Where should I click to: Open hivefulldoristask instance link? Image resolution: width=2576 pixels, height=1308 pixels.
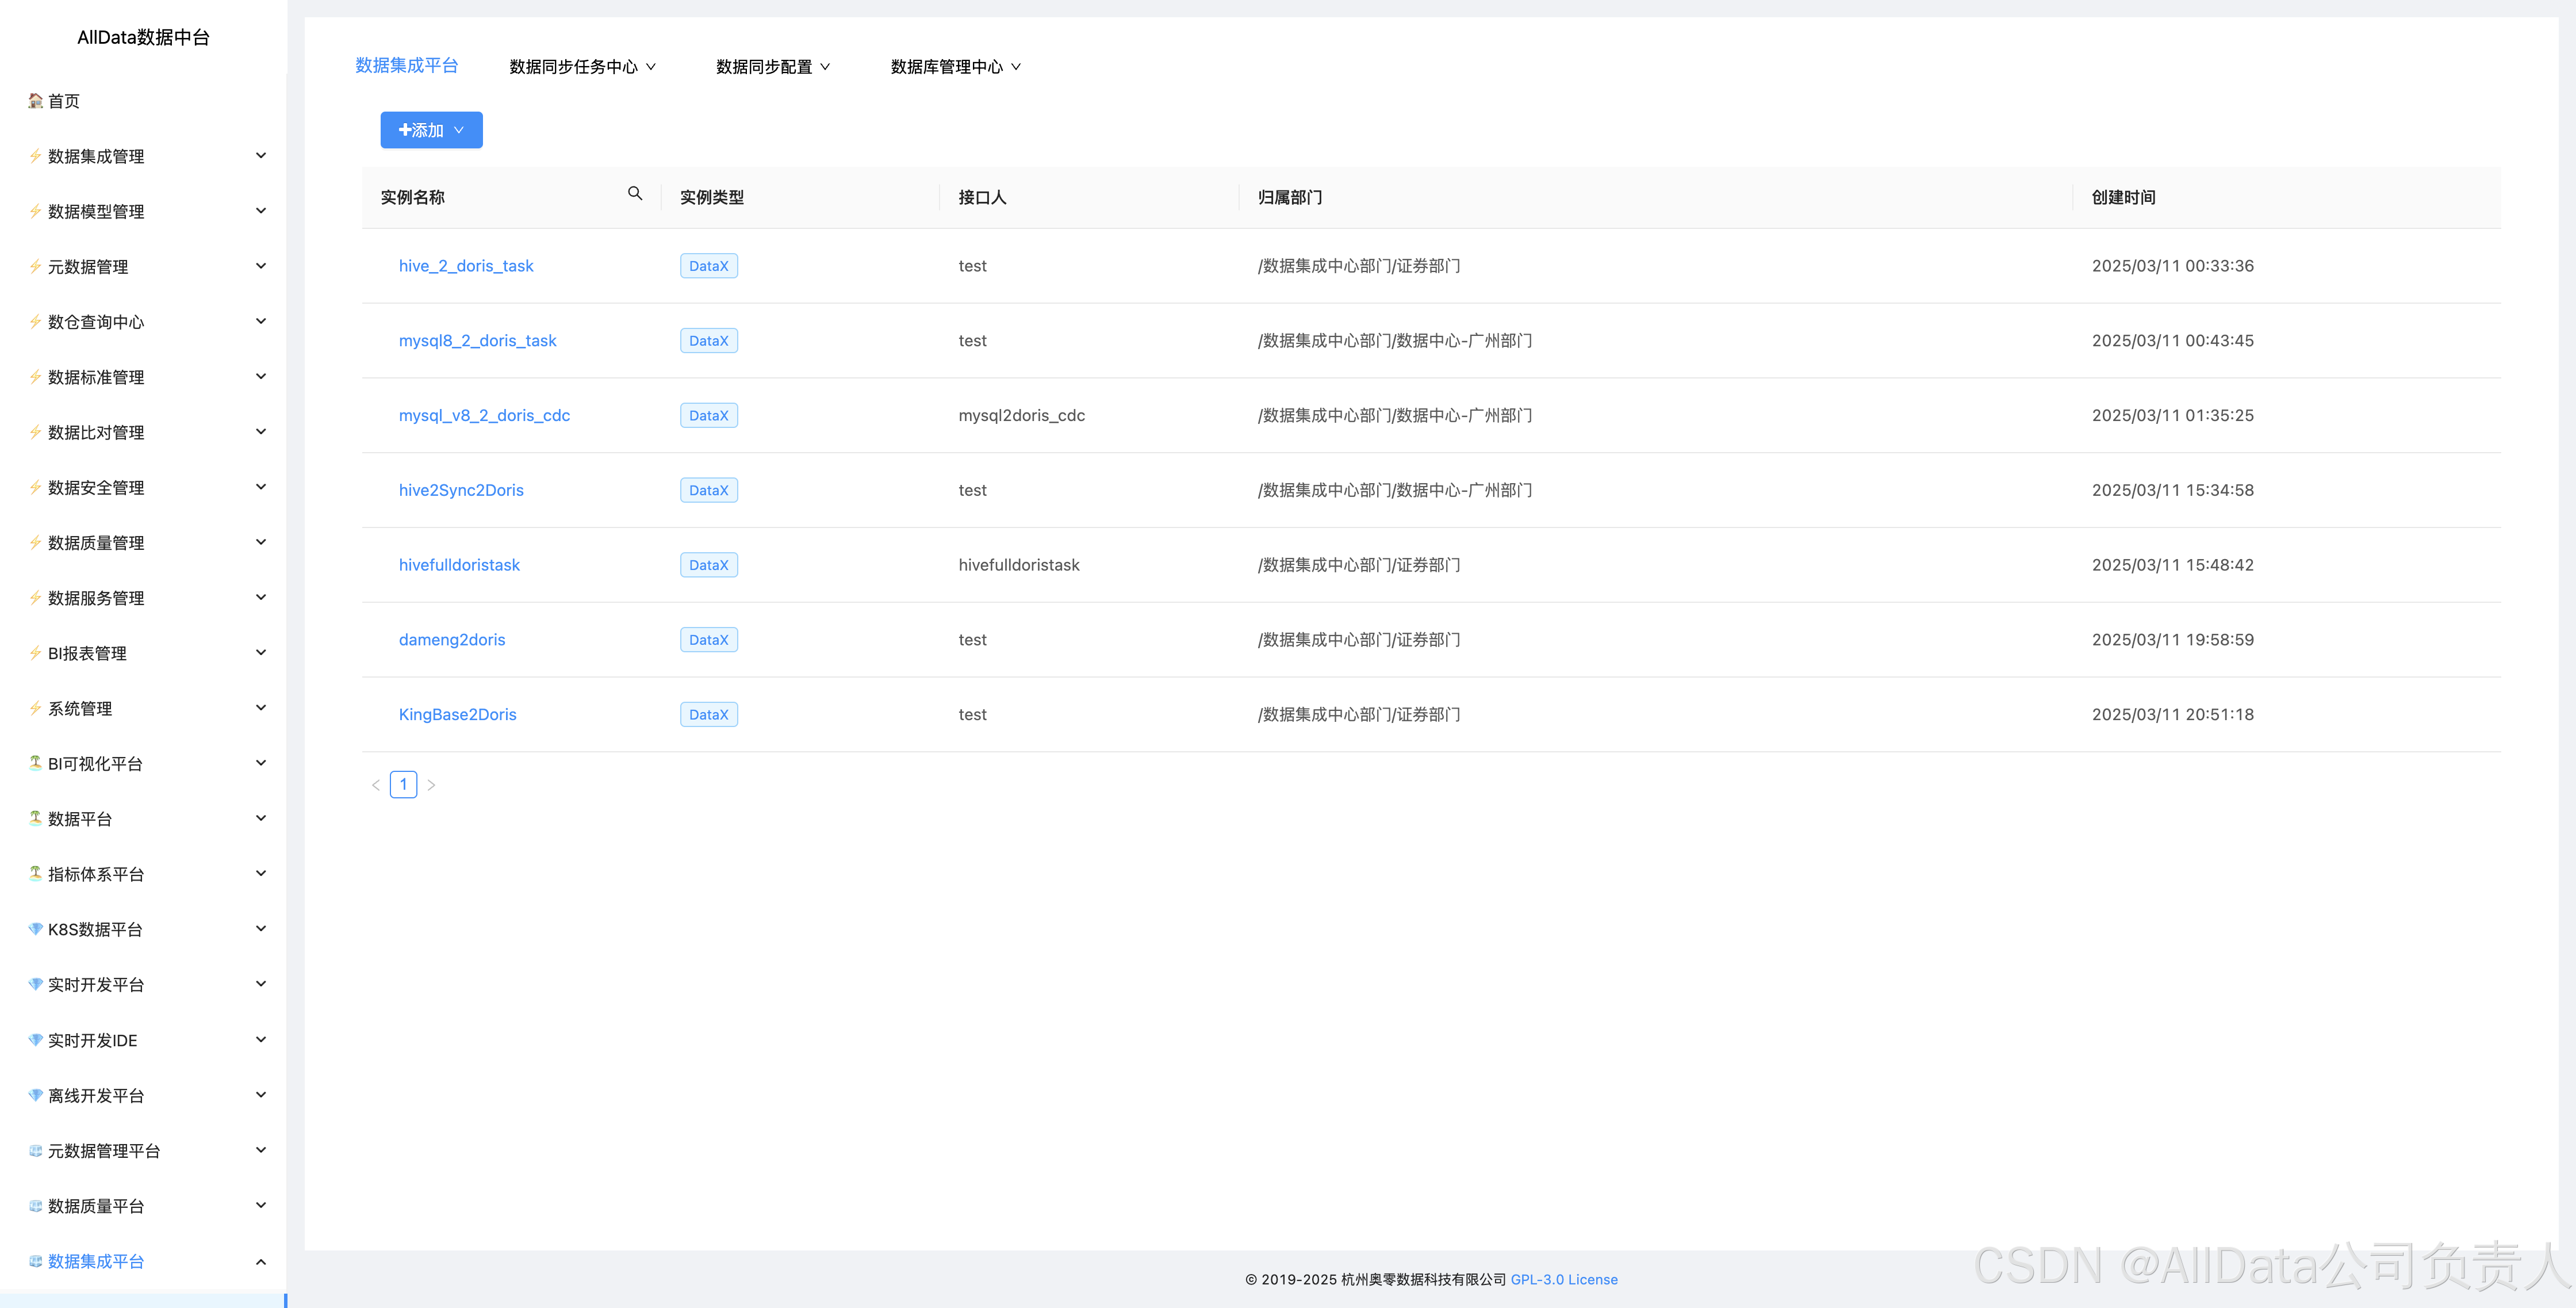click(459, 565)
